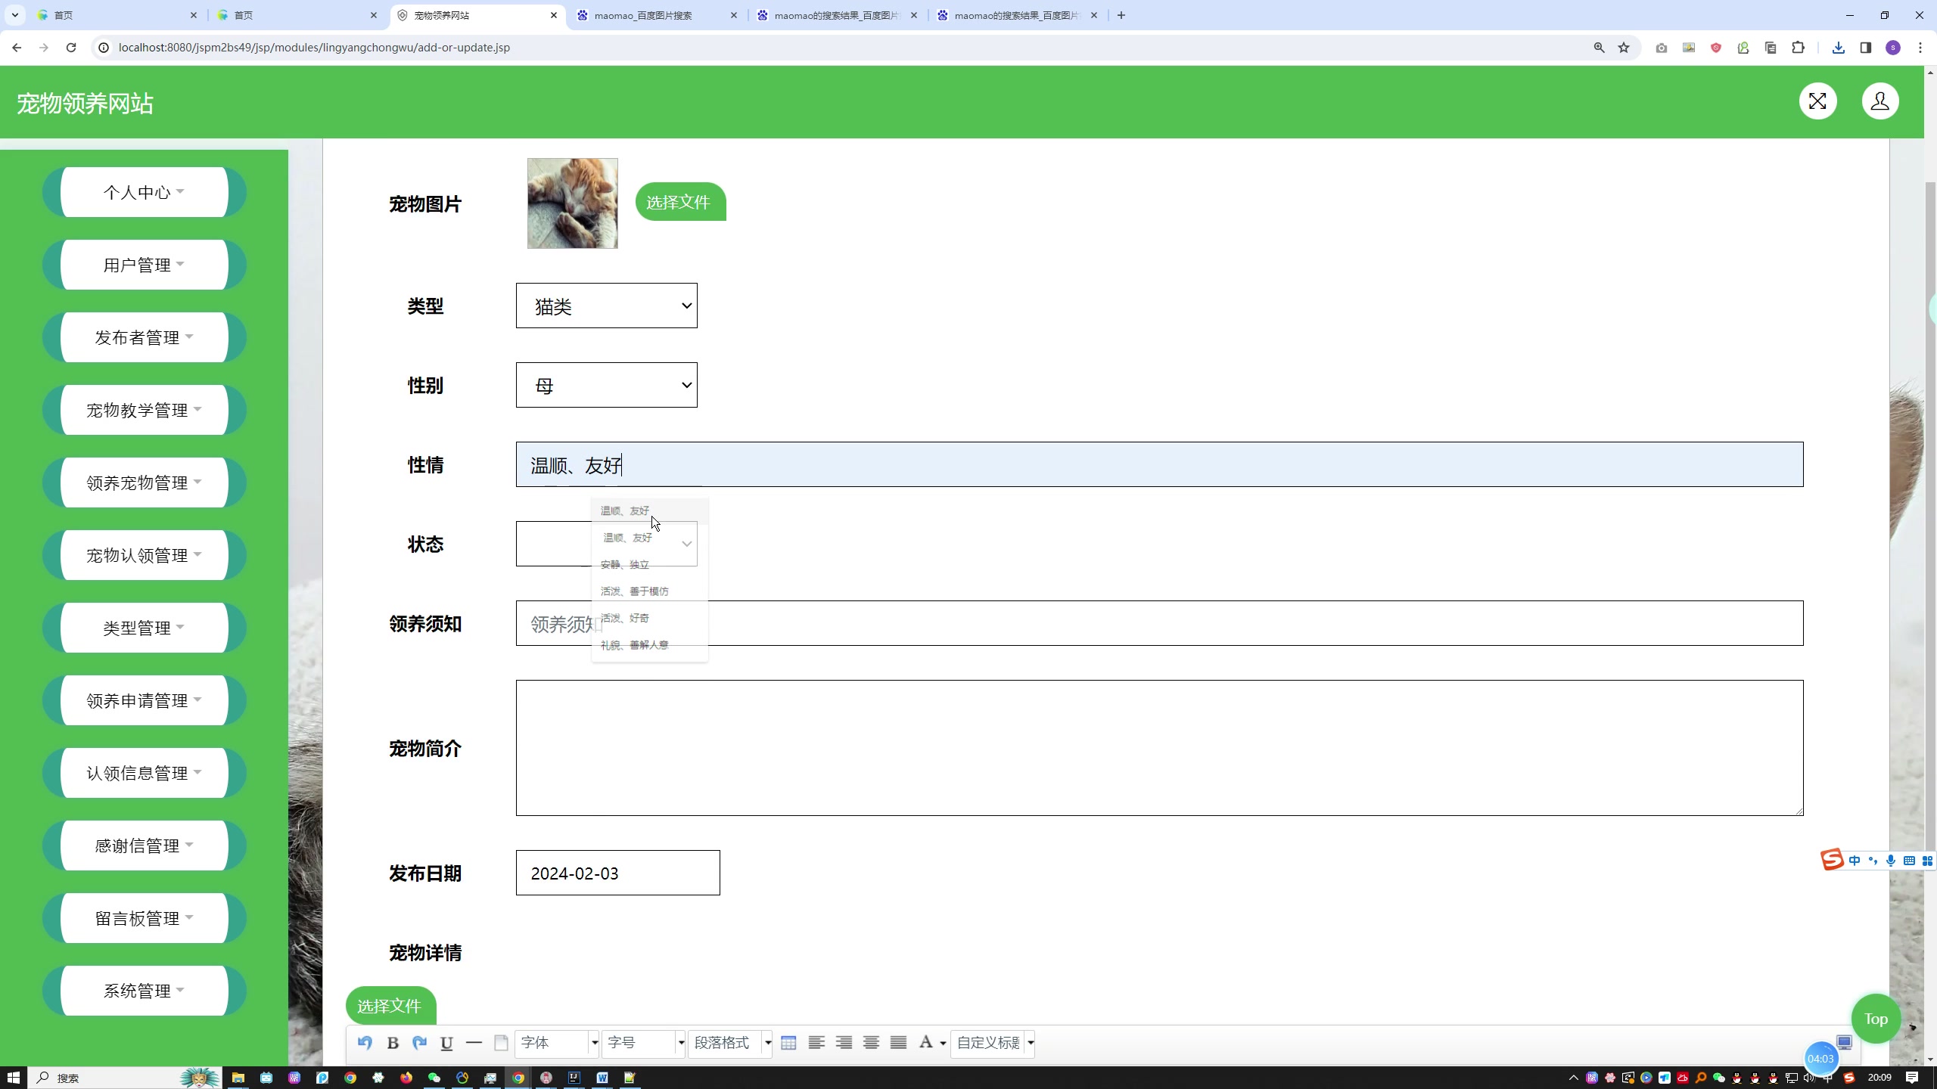
Task: Expand 个人中心 sidebar menu
Action: (142, 191)
